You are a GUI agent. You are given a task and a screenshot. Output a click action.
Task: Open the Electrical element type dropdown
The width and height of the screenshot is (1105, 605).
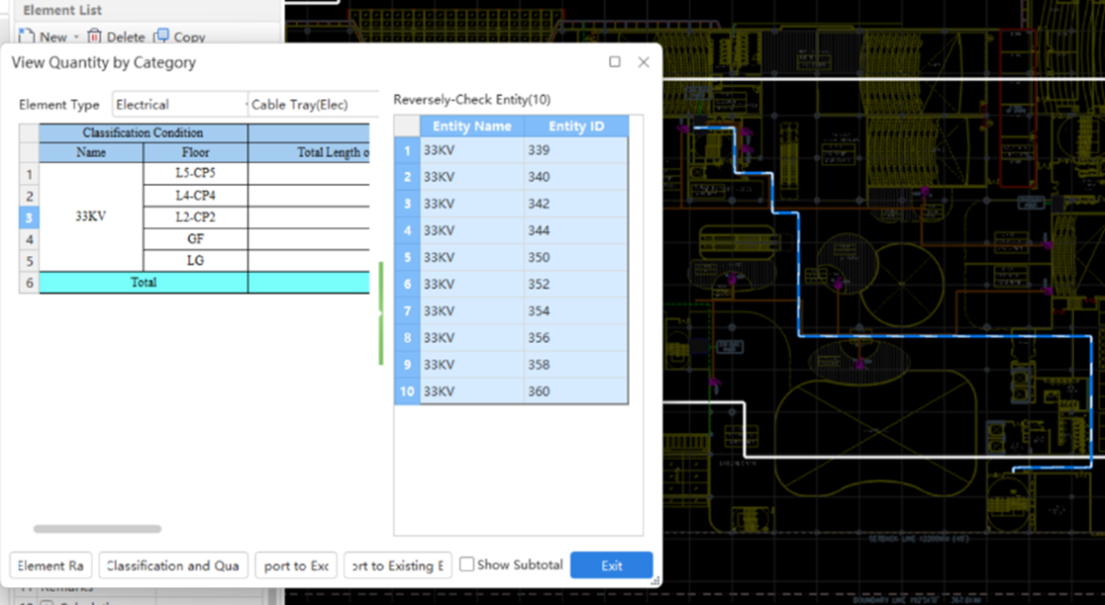241,104
